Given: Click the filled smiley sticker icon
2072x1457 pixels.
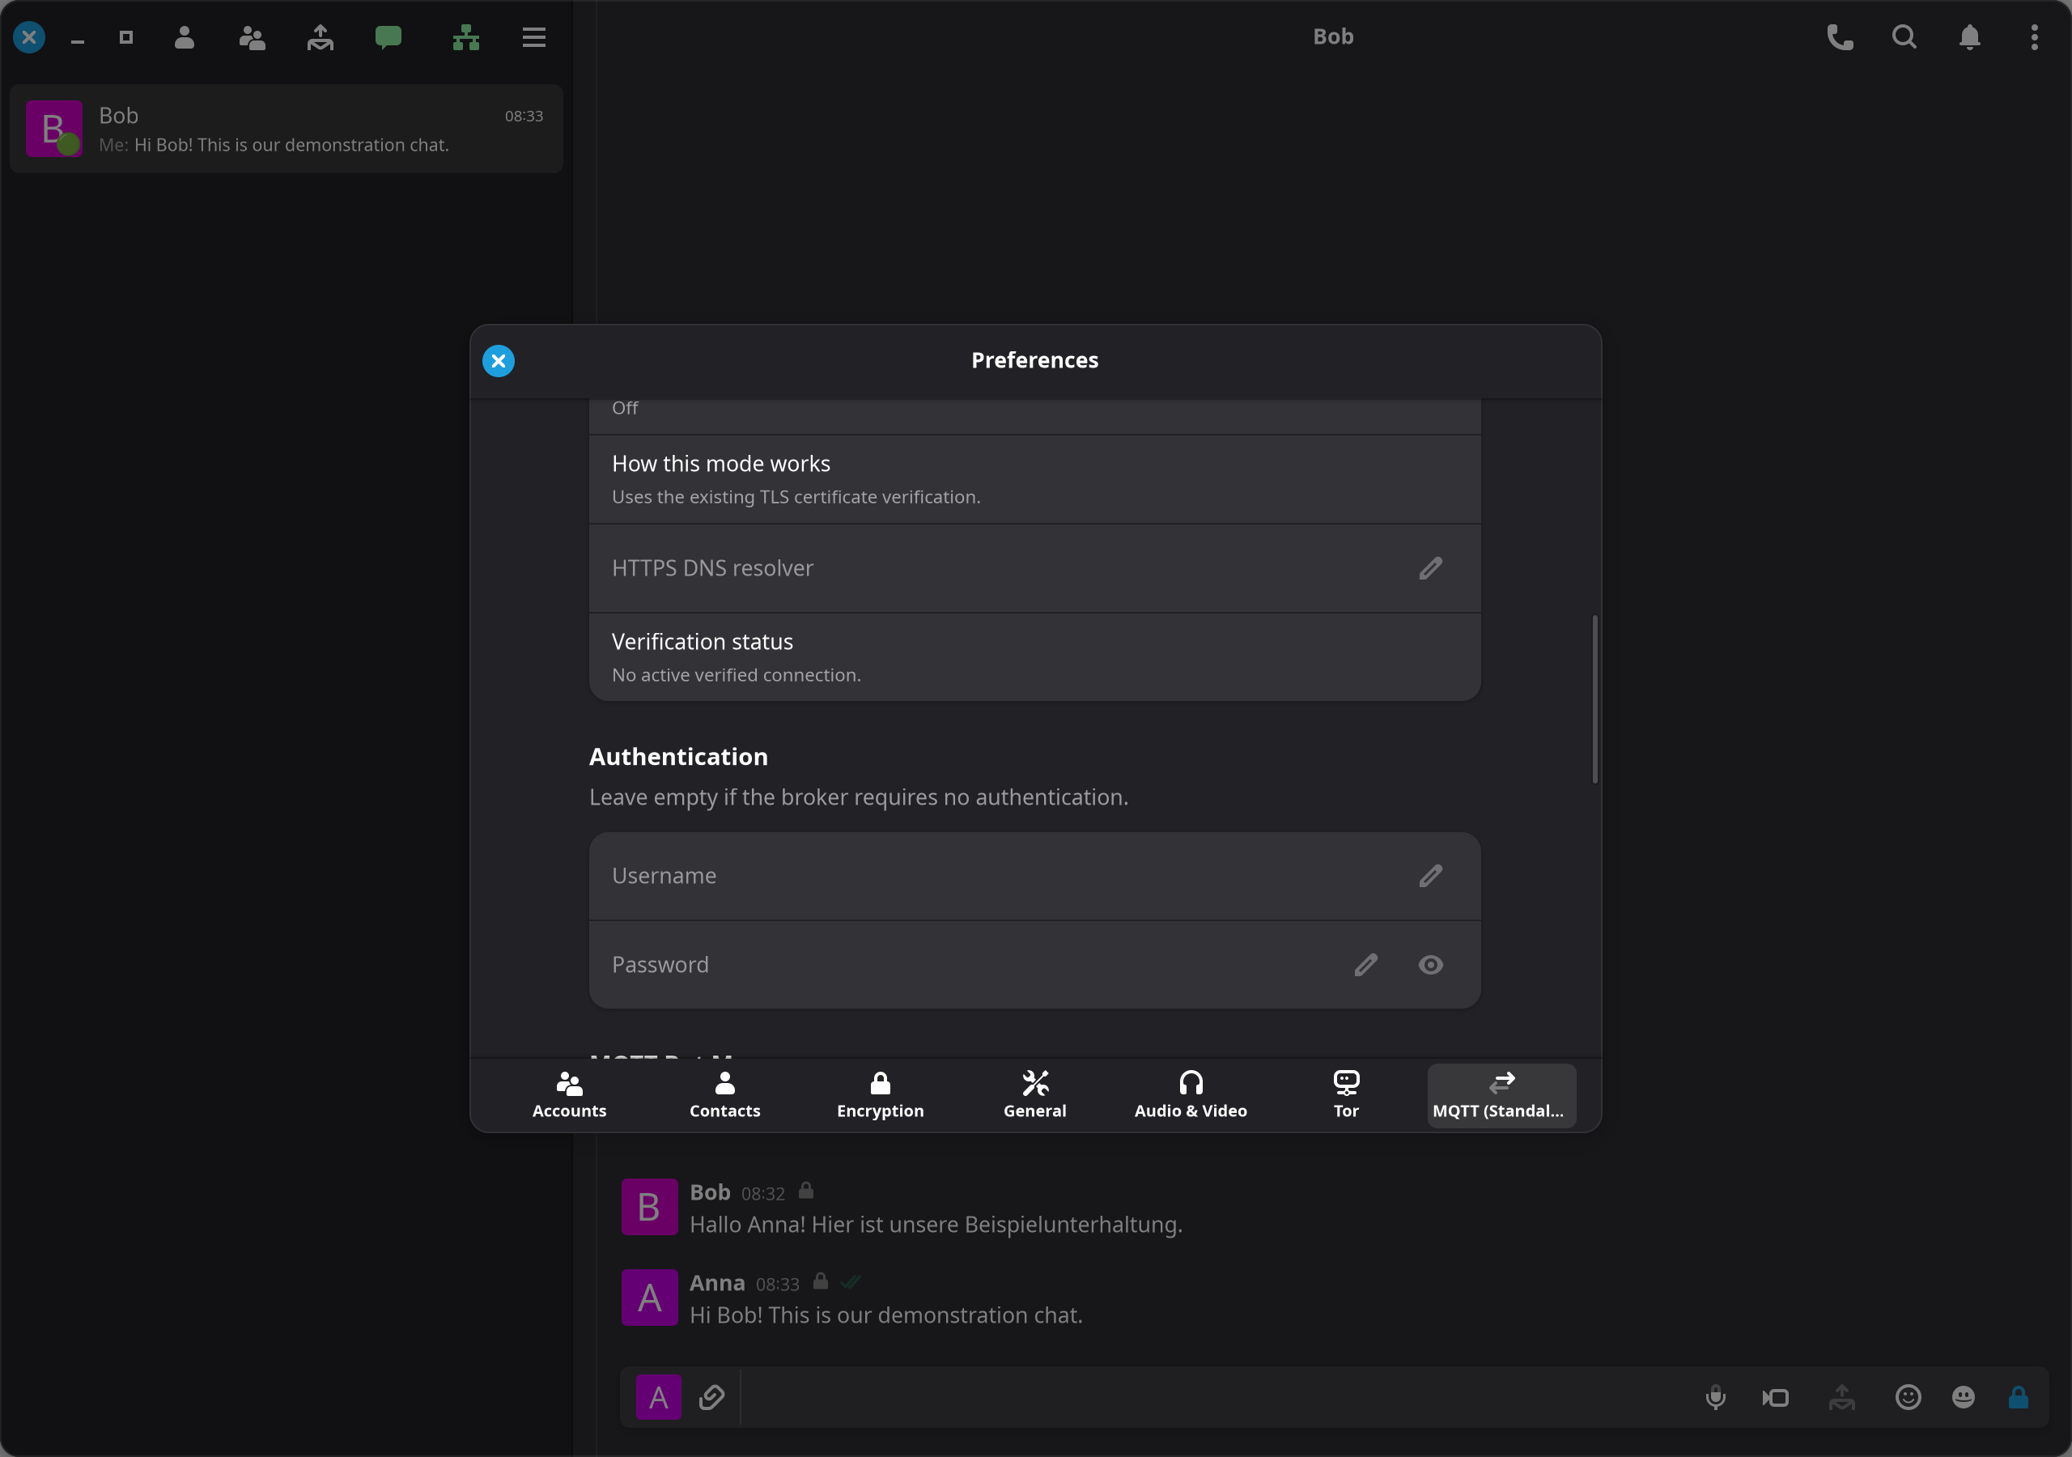Looking at the screenshot, I should 1963,1397.
